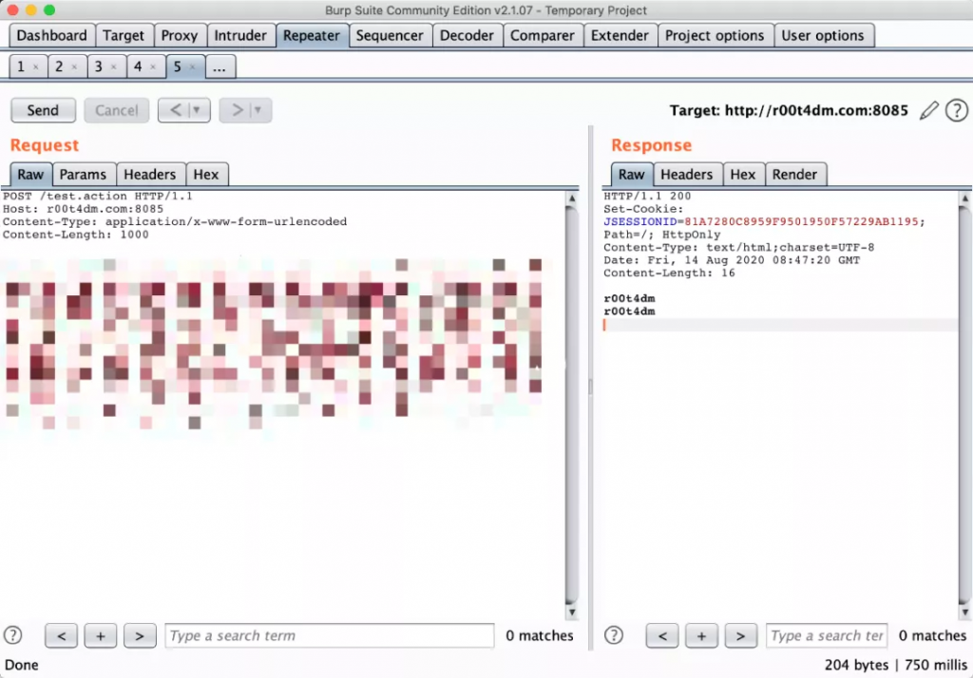Show request Raw view

point(30,175)
